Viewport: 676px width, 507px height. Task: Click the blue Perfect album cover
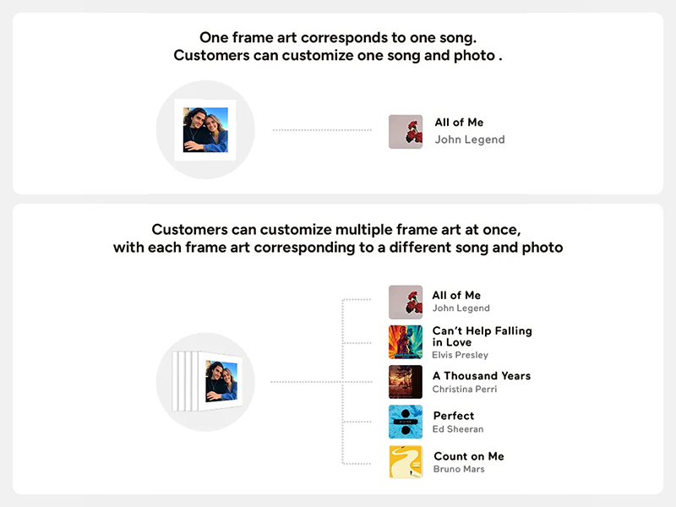406,422
